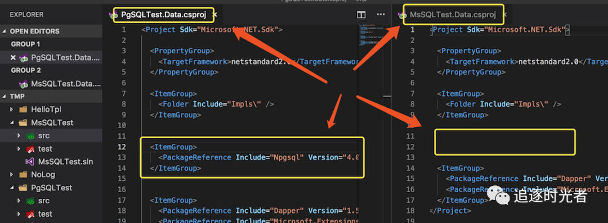Open the MsSQLTest.Data.csproj editor tab
Screen dimensions: 608x223
click(452, 15)
